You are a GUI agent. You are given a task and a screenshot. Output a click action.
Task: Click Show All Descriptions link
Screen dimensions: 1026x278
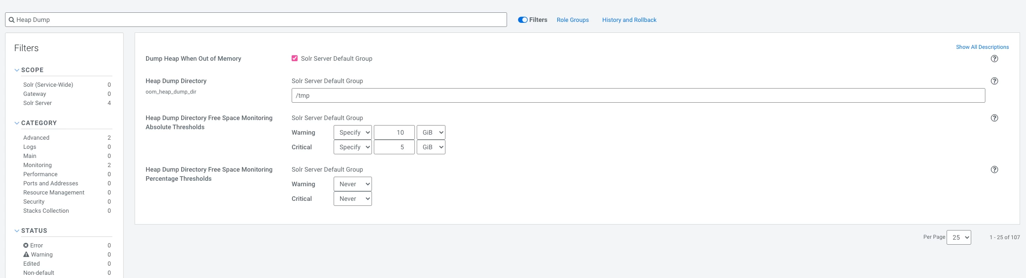[983, 47]
